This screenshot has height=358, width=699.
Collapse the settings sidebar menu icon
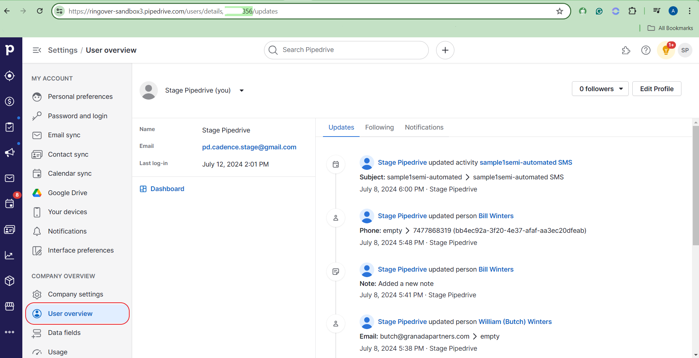(x=37, y=50)
